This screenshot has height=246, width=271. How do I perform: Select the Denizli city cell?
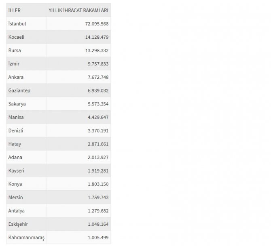click(x=16, y=130)
